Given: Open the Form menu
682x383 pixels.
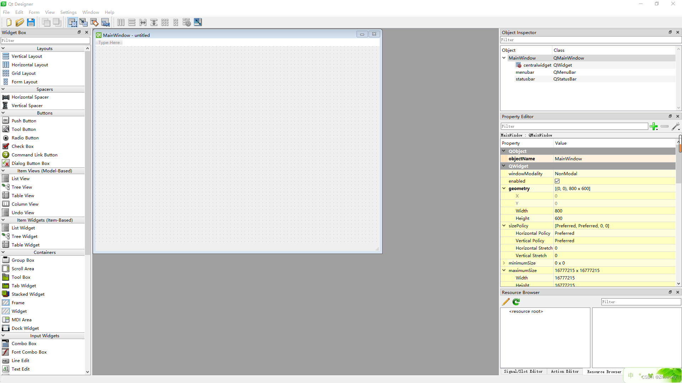Looking at the screenshot, I should 34,12.
